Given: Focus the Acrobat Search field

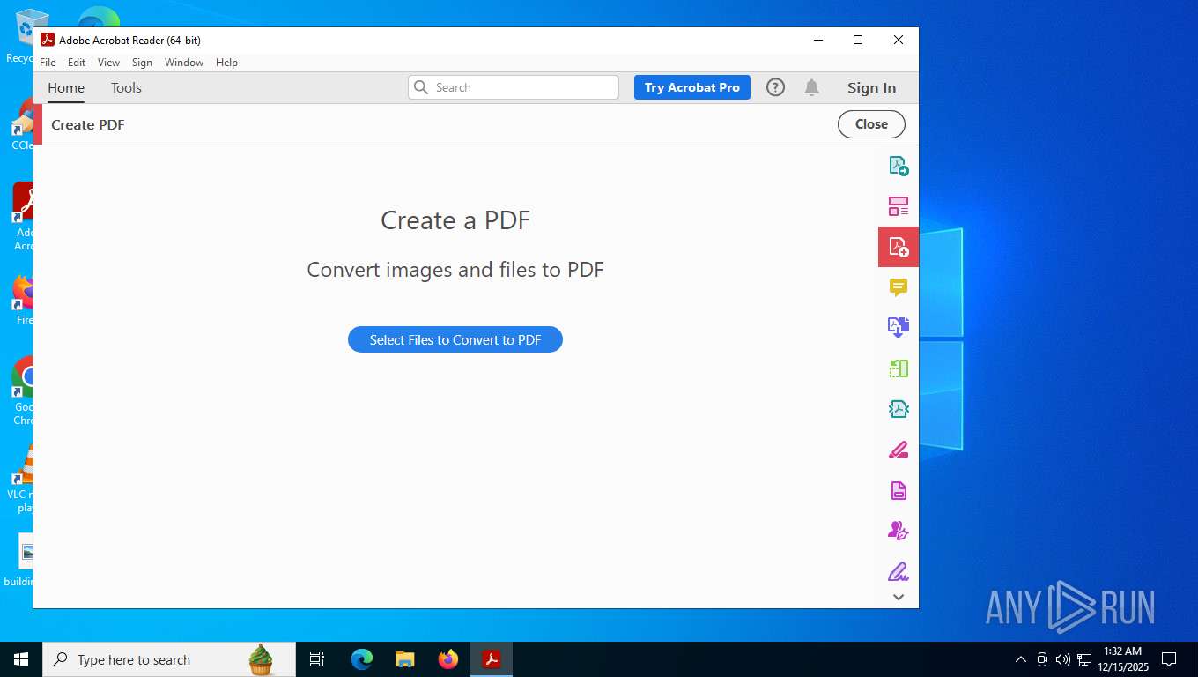Looking at the screenshot, I should [x=514, y=87].
